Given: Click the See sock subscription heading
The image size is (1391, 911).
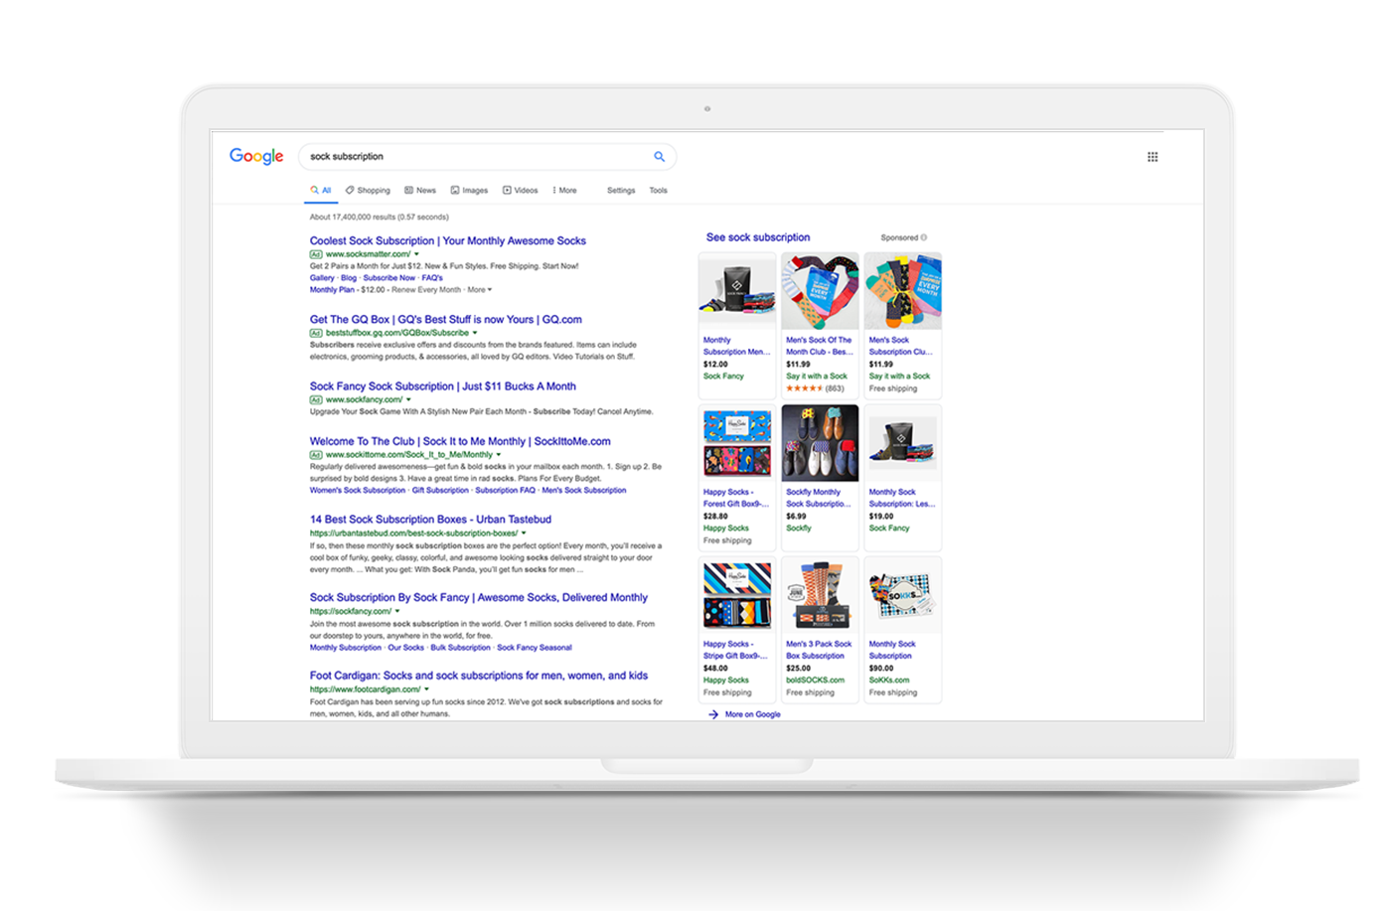Looking at the screenshot, I should tap(758, 237).
